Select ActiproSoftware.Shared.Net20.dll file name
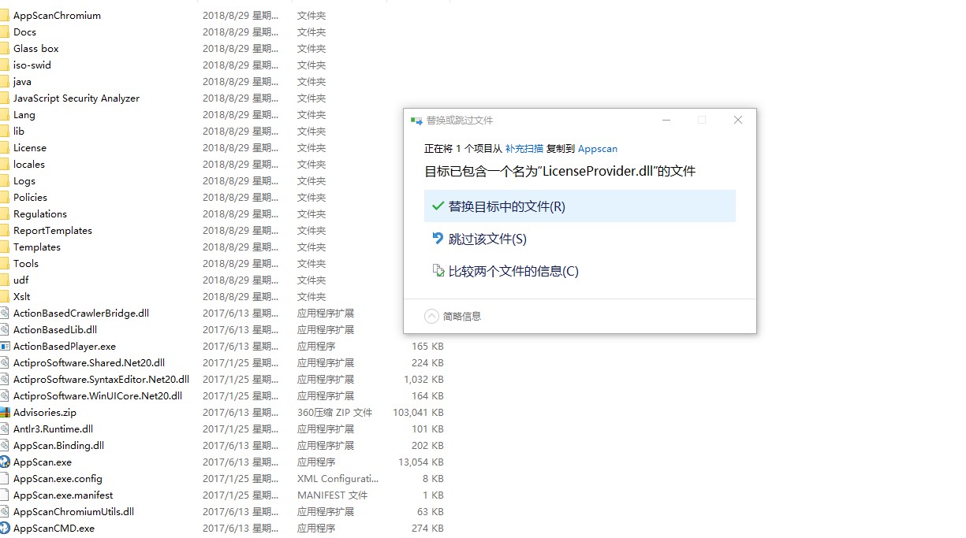966x538 pixels. click(x=89, y=362)
